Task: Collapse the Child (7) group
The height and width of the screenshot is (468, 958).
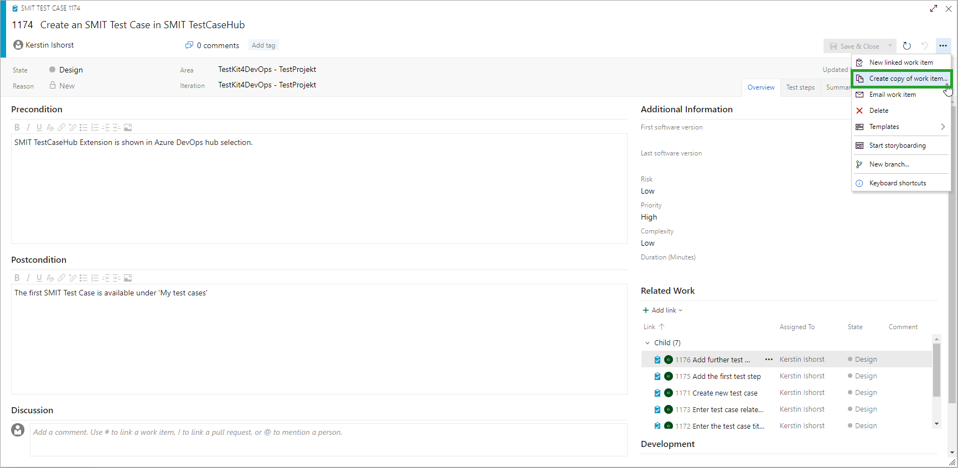Action: [648, 343]
